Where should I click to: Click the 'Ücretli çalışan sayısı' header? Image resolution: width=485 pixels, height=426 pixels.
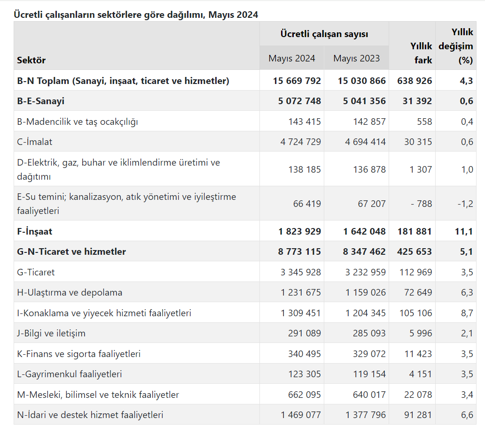pyautogui.click(x=324, y=34)
